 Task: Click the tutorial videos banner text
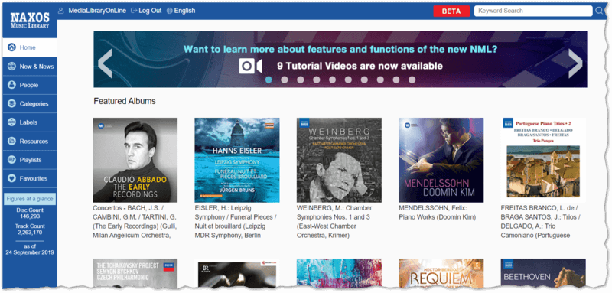(x=360, y=66)
